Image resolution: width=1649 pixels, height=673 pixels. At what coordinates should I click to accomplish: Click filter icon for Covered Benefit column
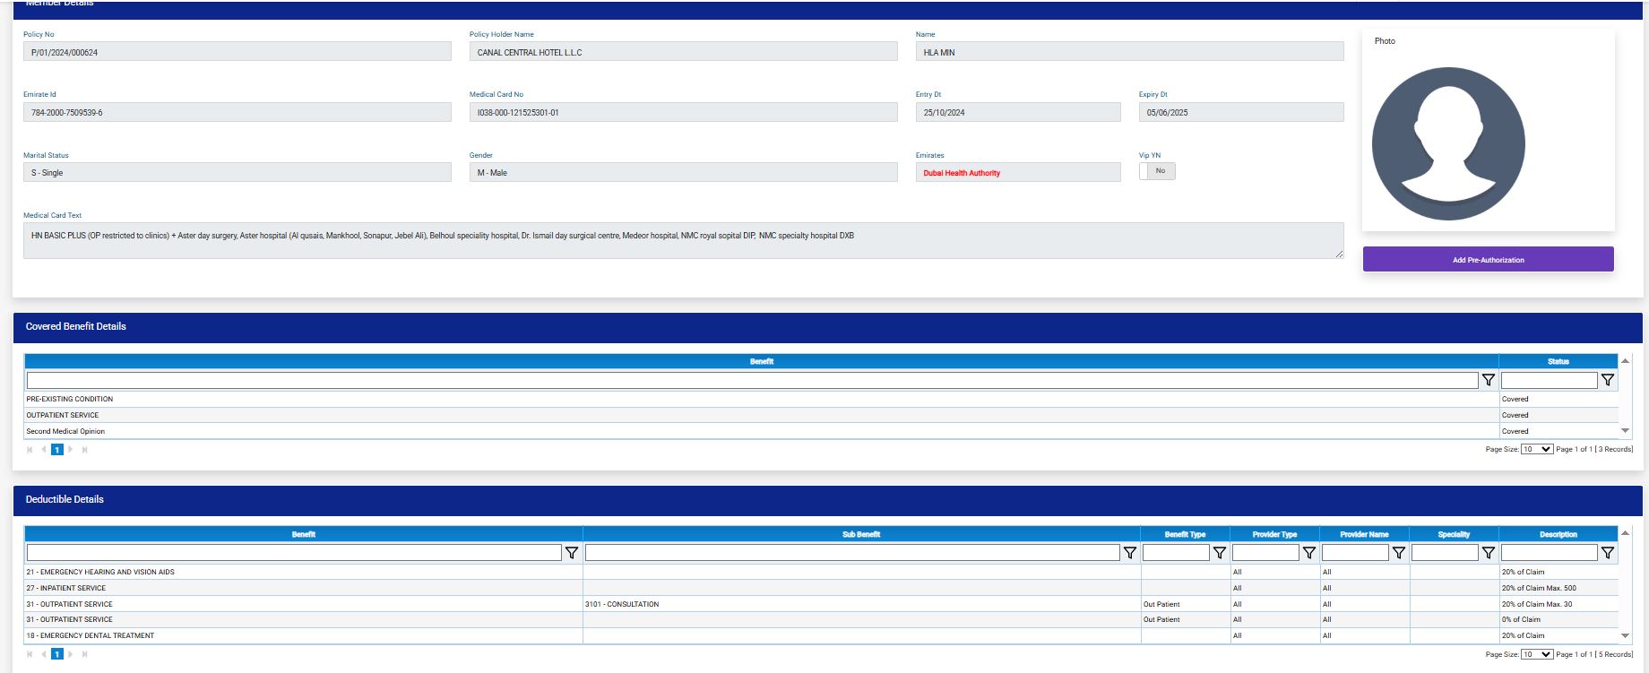(1488, 380)
